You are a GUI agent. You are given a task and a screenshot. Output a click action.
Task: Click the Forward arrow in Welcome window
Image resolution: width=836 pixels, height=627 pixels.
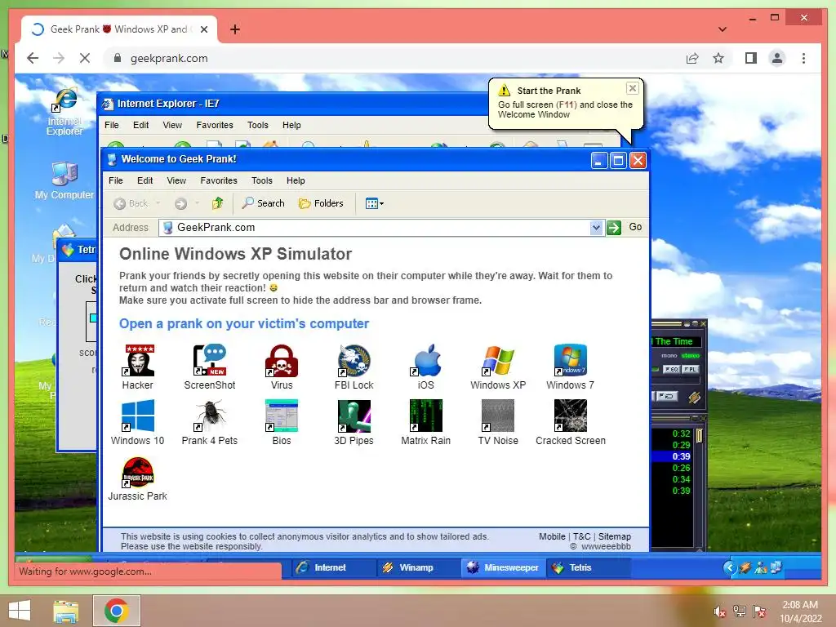click(x=180, y=203)
